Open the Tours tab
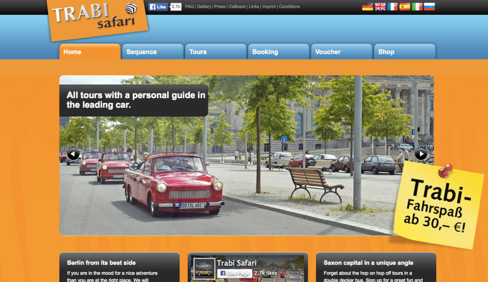This screenshot has width=488, height=282. click(215, 52)
